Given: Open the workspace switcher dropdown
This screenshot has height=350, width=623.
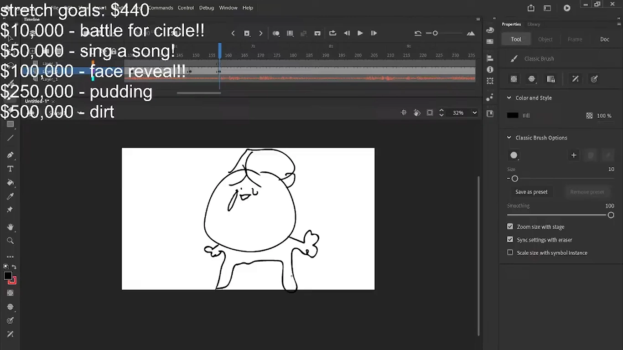Looking at the screenshot, I should pos(547,8).
